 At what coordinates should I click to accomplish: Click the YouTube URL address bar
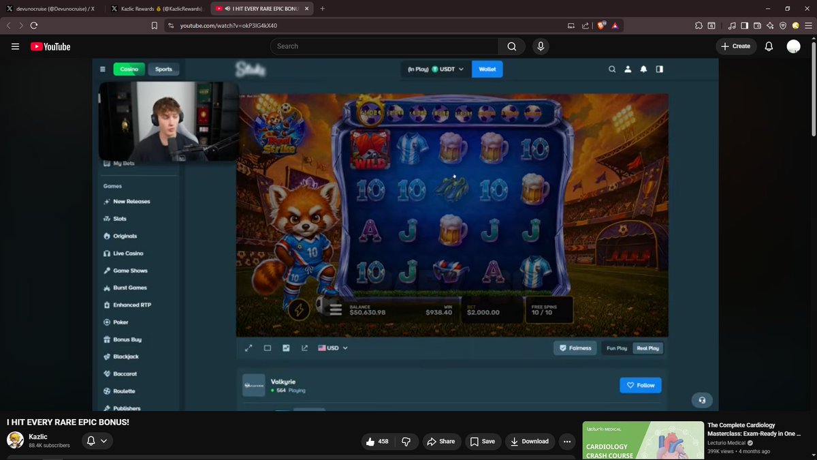coord(368,25)
